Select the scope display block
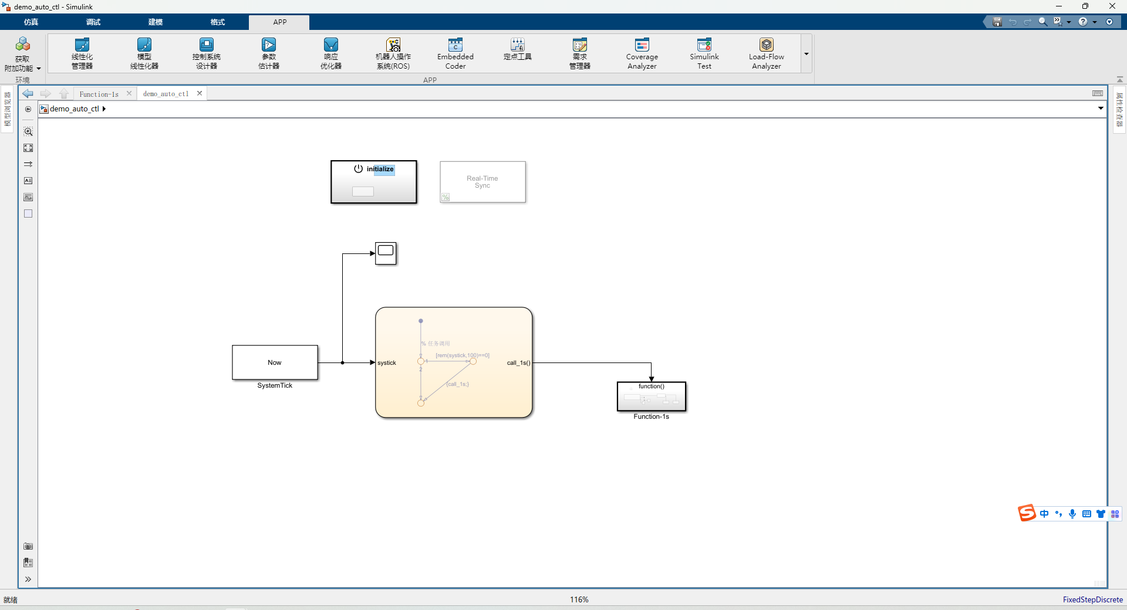 pyautogui.click(x=386, y=253)
